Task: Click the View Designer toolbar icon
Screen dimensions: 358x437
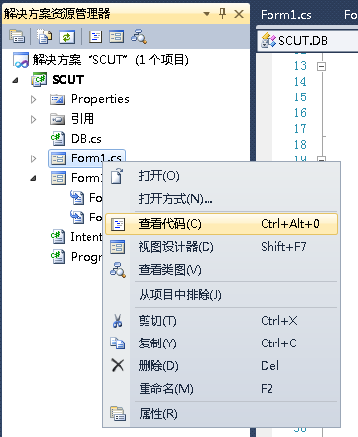Action: coord(117,36)
